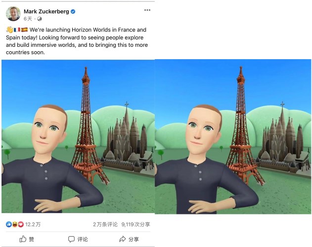Click the speech bubble comment icon
312x247 pixels.
(x=71, y=239)
